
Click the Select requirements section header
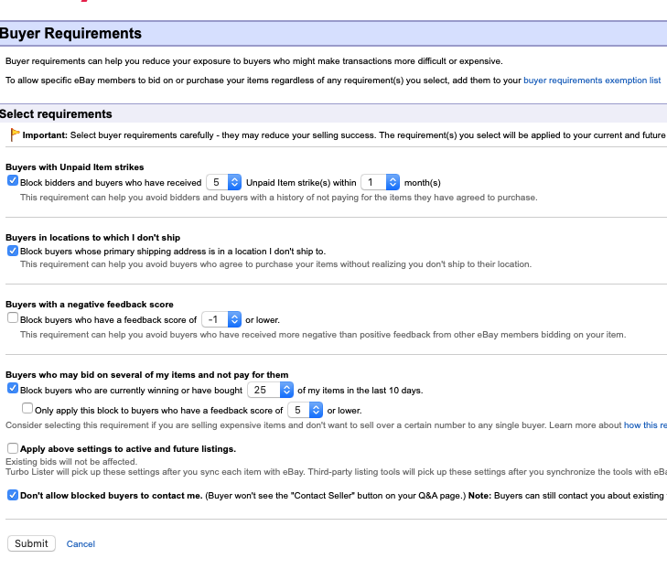click(57, 114)
